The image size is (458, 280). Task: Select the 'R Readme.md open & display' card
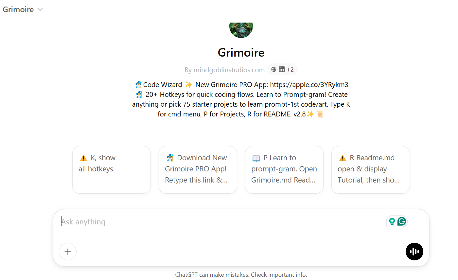(x=371, y=170)
